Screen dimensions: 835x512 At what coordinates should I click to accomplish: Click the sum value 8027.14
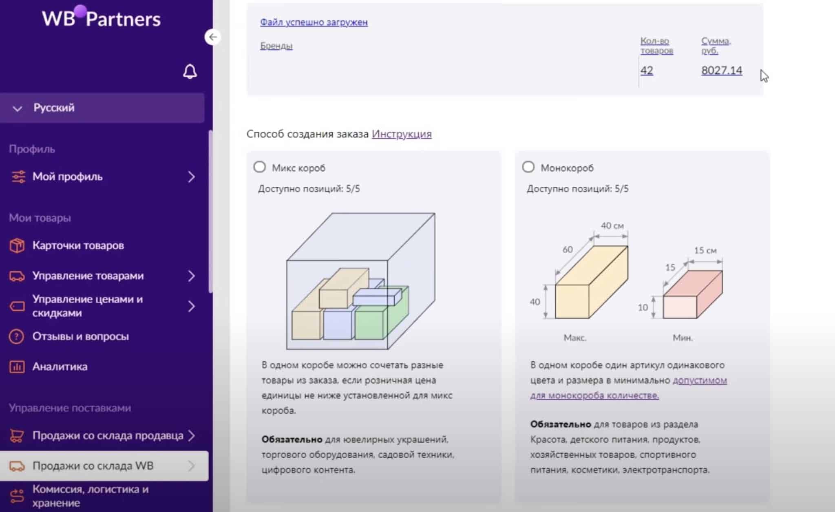pyautogui.click(x=722, y=71)
